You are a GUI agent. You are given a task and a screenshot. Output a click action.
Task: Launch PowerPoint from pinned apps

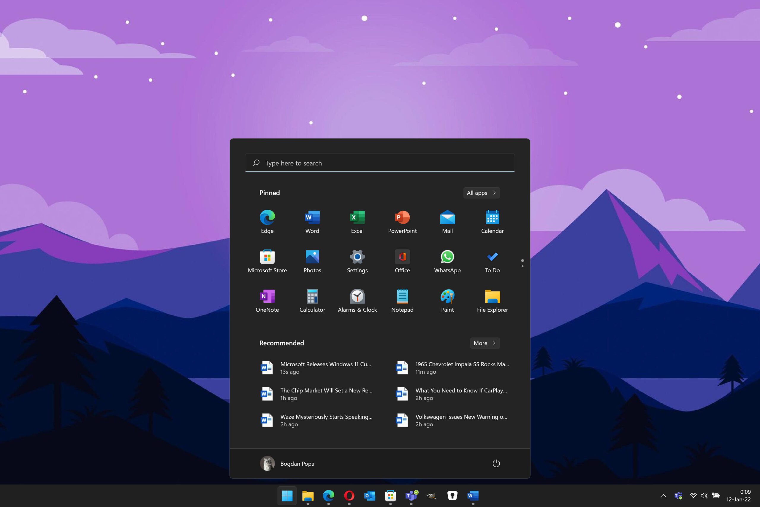(x=402, y=222)
